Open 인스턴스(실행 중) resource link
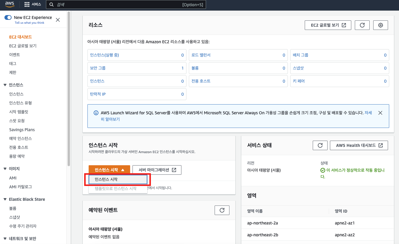Screen dimensions: 399x244 tap(104, 55)
